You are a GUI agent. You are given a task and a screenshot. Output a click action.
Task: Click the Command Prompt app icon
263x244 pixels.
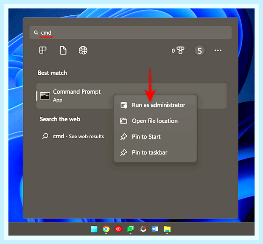(x=45, y=96)
